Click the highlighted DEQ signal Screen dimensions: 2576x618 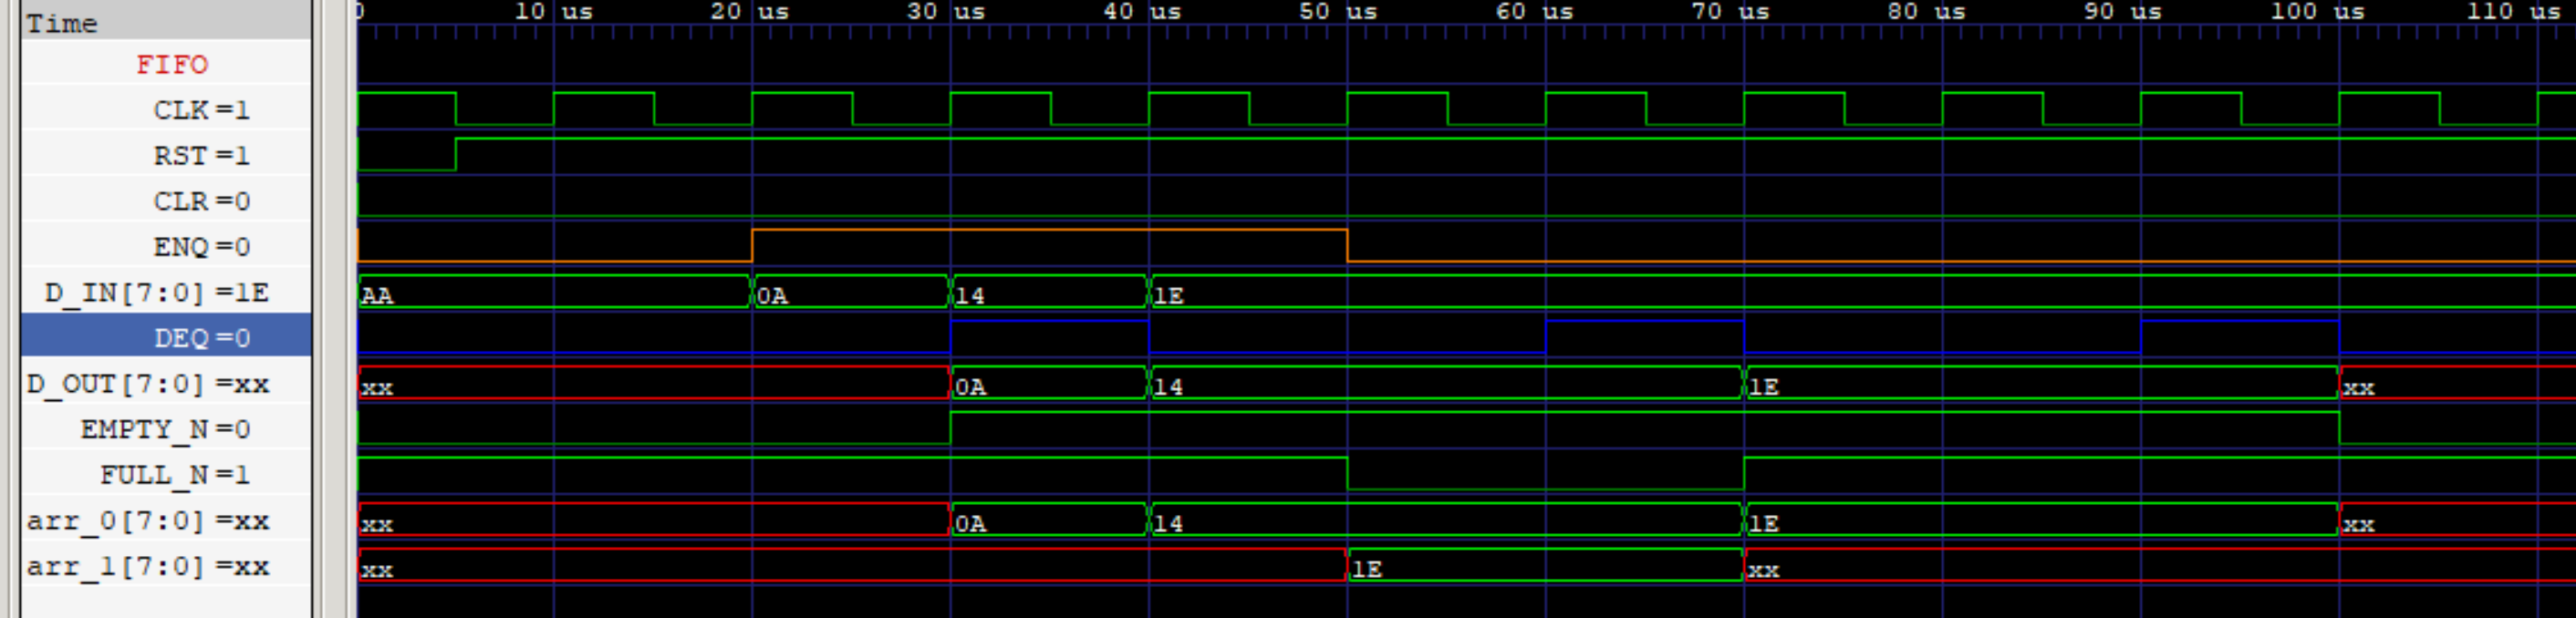(x=200, y=337)
